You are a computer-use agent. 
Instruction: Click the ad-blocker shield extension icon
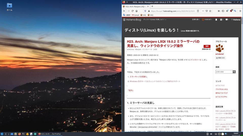[x=231, y=11]
